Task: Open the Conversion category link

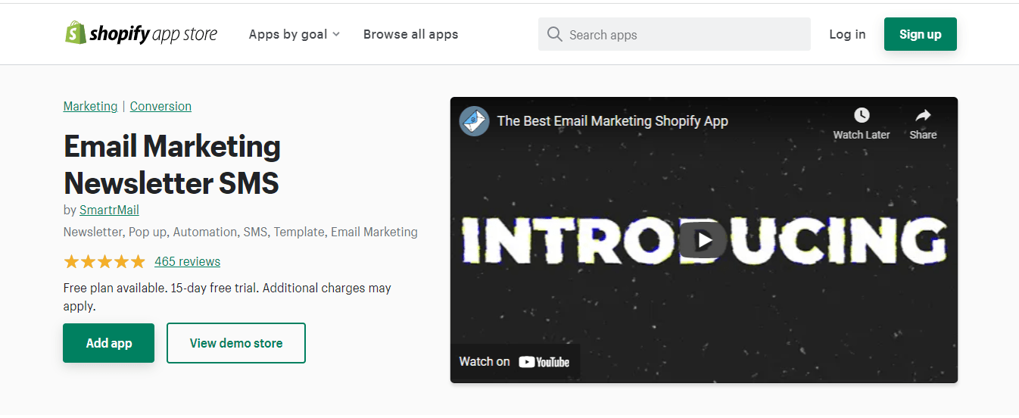Action: (160, 106)
